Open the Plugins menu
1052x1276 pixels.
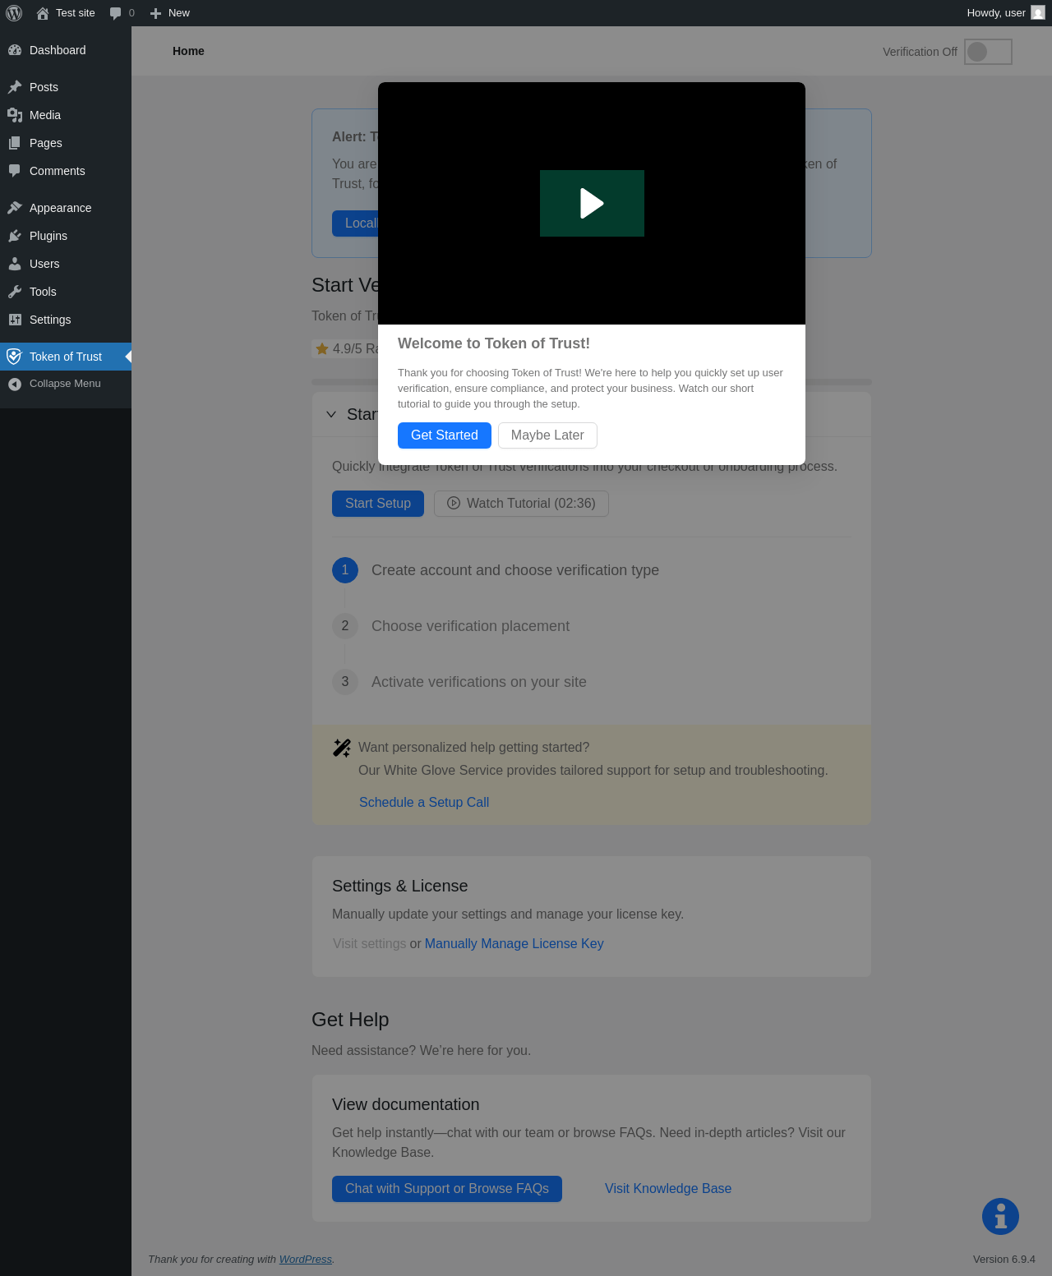pyautogui.click(x=66, y=236)
